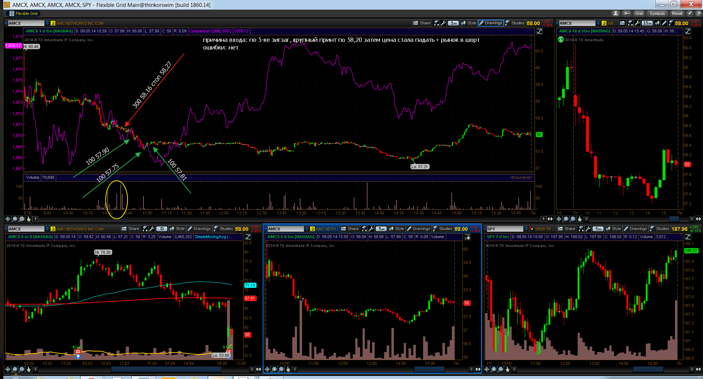Toggle the daily chart price axis scale

248,237
